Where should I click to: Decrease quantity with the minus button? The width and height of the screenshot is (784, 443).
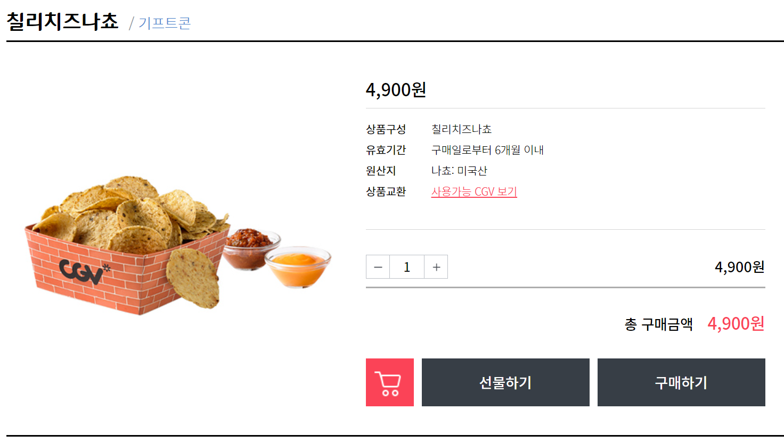(x=378, y=267)
